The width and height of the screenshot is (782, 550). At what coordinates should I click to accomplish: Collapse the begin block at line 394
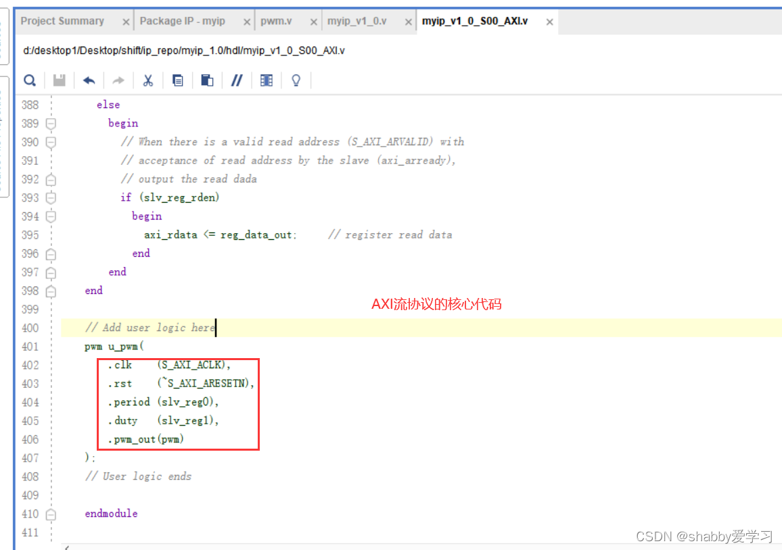51,217
